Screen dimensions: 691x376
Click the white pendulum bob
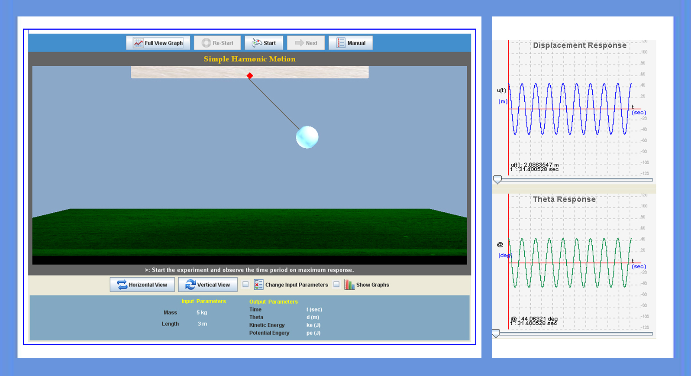click(307, 137)
